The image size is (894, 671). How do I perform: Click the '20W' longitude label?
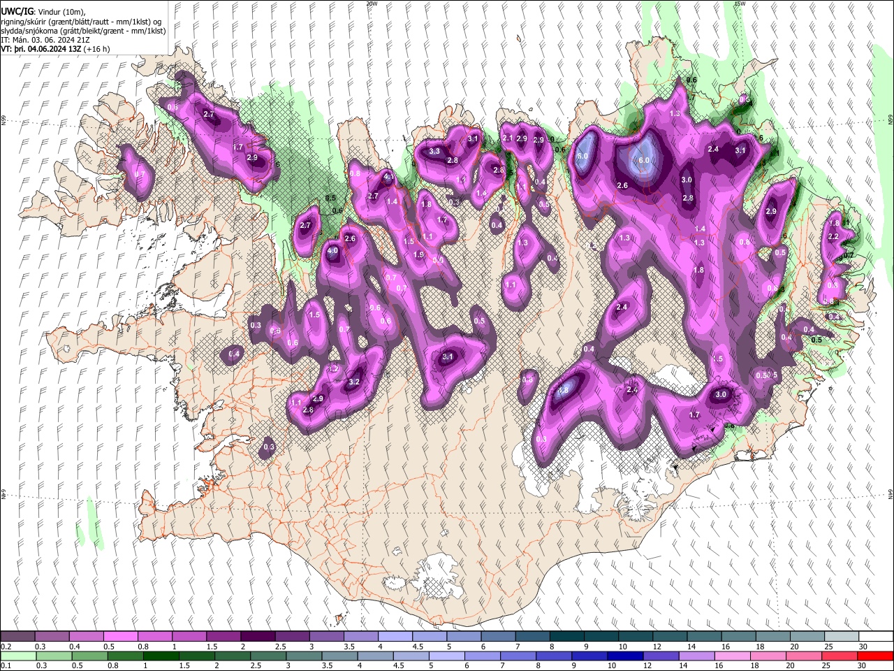[372, 3]
